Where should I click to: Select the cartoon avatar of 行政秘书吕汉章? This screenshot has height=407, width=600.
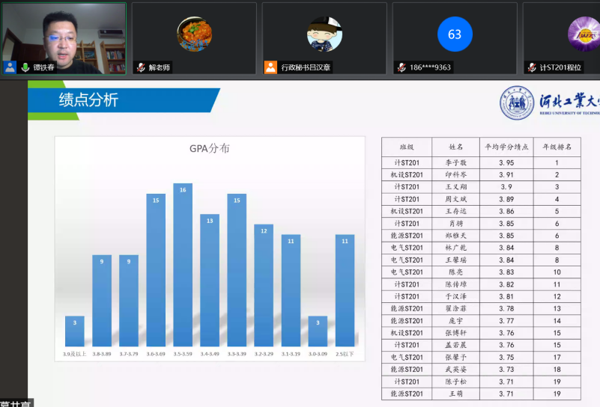(x=324, y=34)
